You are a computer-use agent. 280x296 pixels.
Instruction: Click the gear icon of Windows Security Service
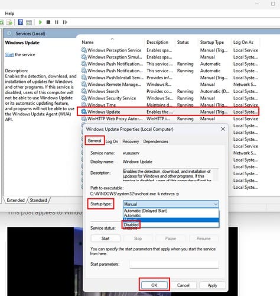click(84, 98)
